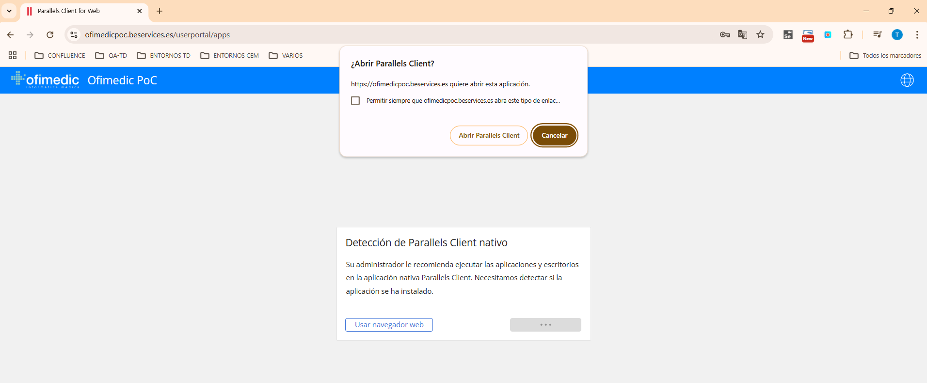Open the Google Translate page icon

[742, 34]
